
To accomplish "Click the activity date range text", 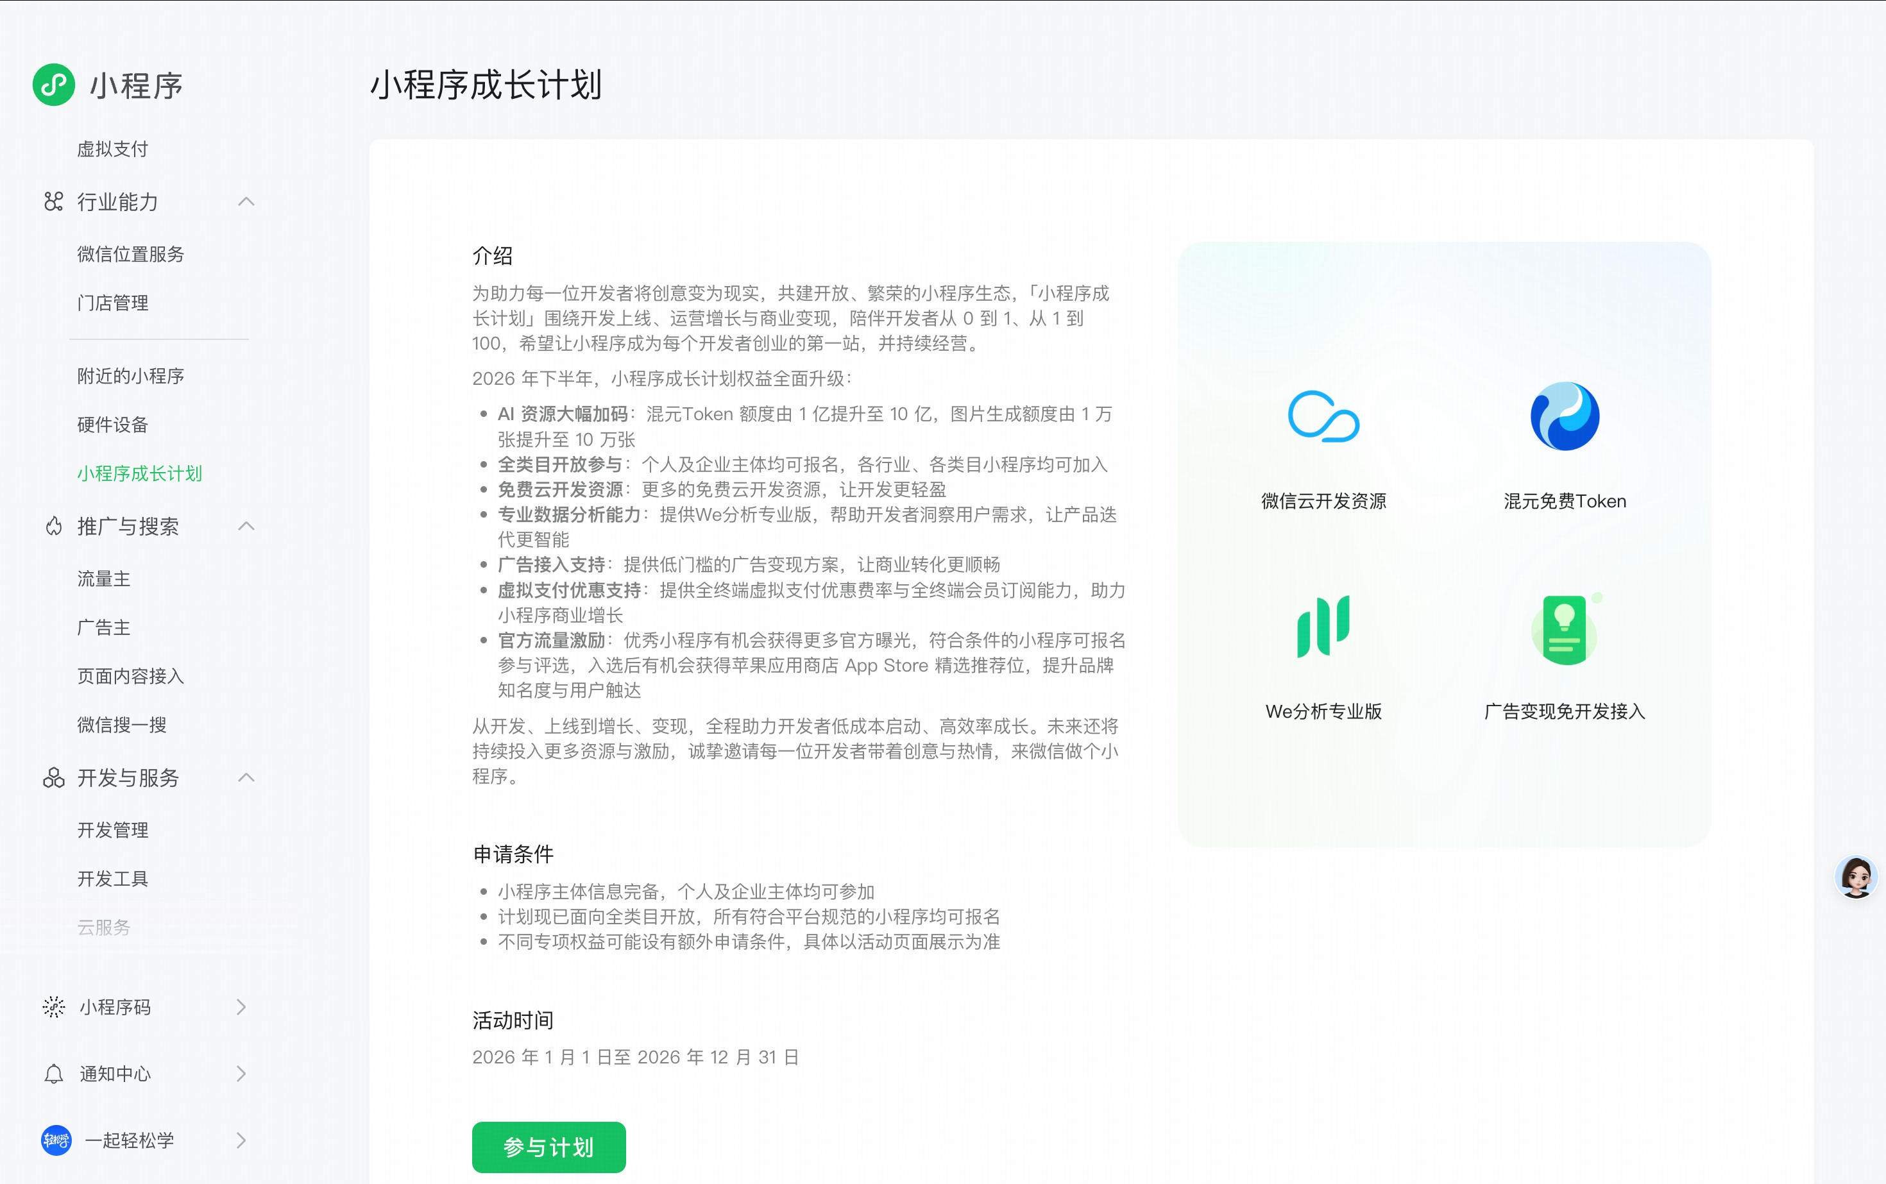I will (635, 1057).
